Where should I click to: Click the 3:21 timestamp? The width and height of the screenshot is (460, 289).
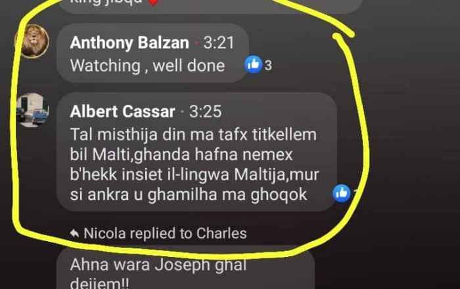click(x=219, y=43)
